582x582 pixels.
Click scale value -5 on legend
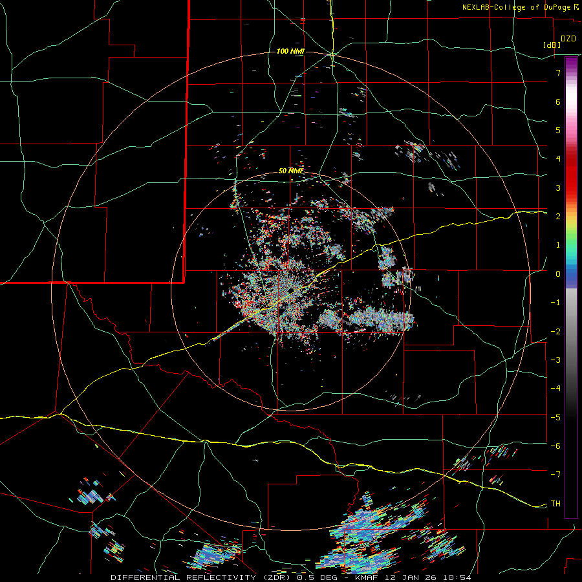555,418
